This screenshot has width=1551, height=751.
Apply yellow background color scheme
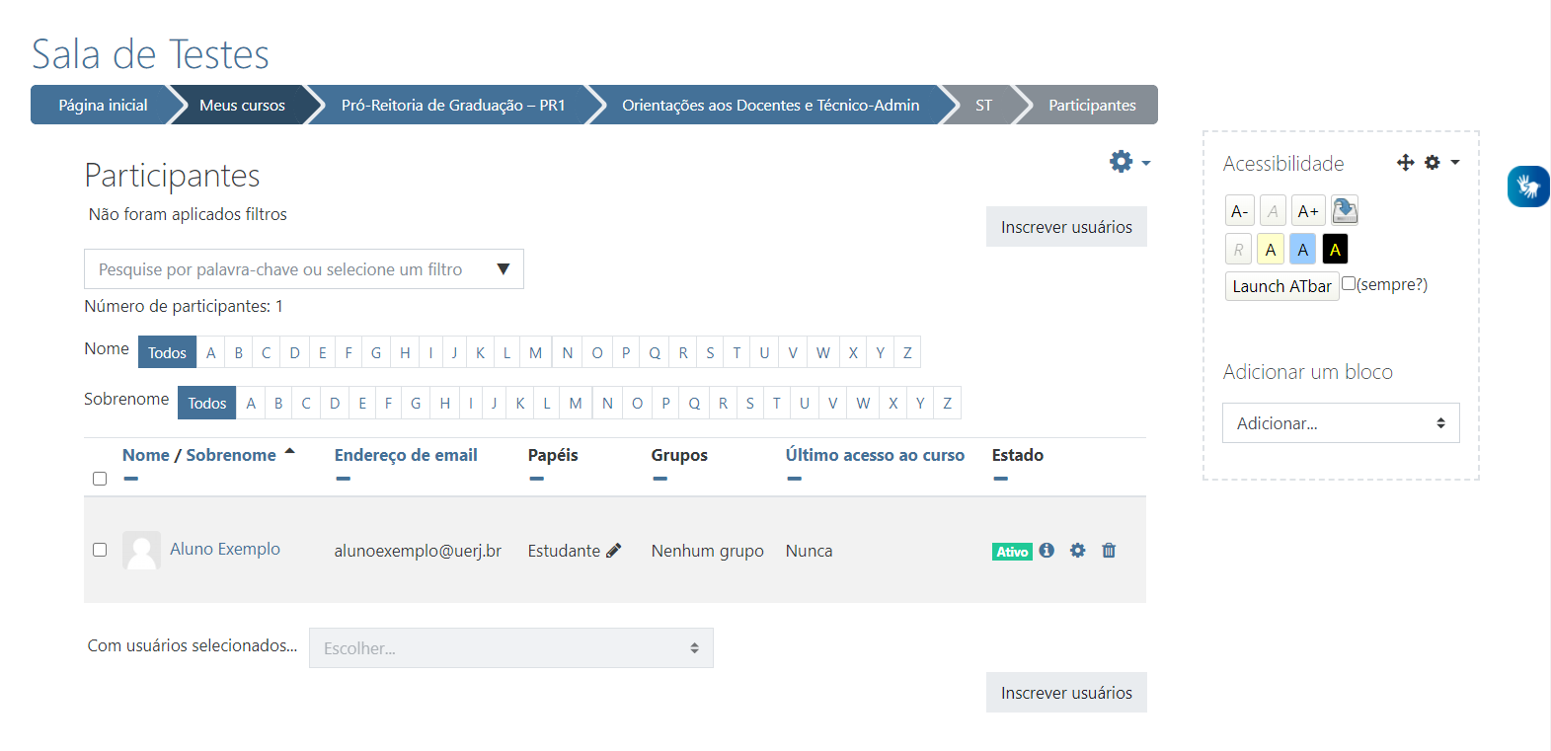(1271, 250)
